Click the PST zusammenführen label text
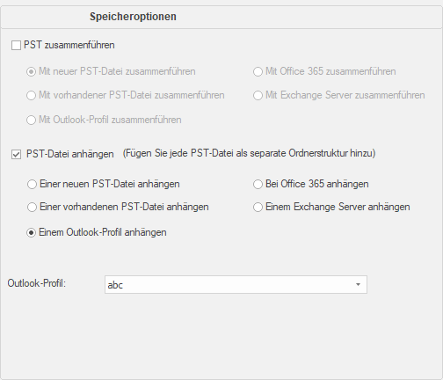The image size is (443, 380). [x=69, y=45]
